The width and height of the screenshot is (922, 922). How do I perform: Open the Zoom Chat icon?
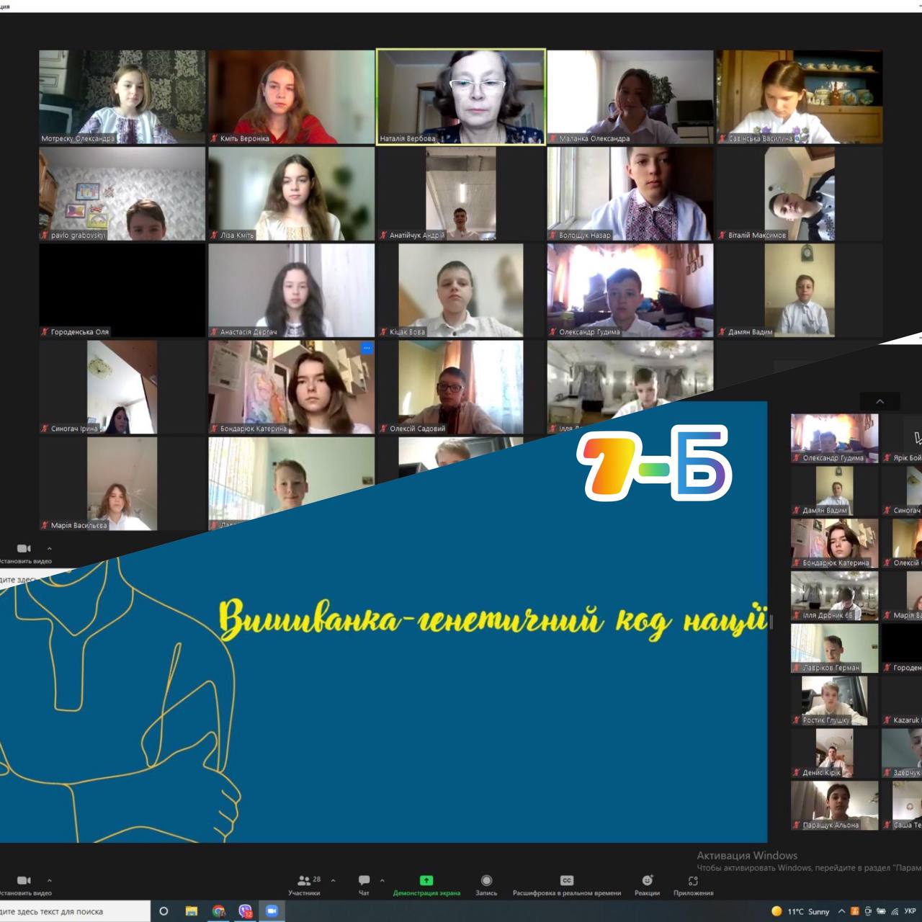(x=364, y=880)
